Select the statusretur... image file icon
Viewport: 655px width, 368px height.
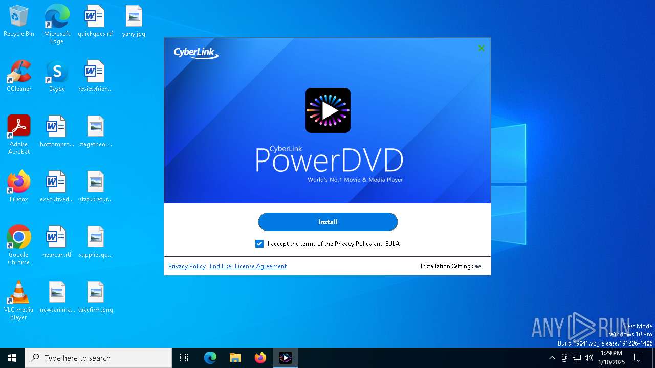(95, 187)
